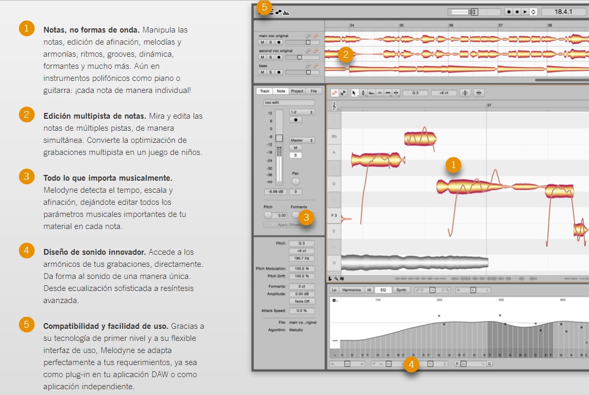This screenshot has width=589, height=395.
Task: Click the voc edit track name field
Action: 289,102
